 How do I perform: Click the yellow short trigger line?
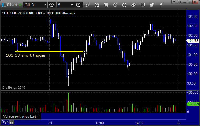coord(49,51)
